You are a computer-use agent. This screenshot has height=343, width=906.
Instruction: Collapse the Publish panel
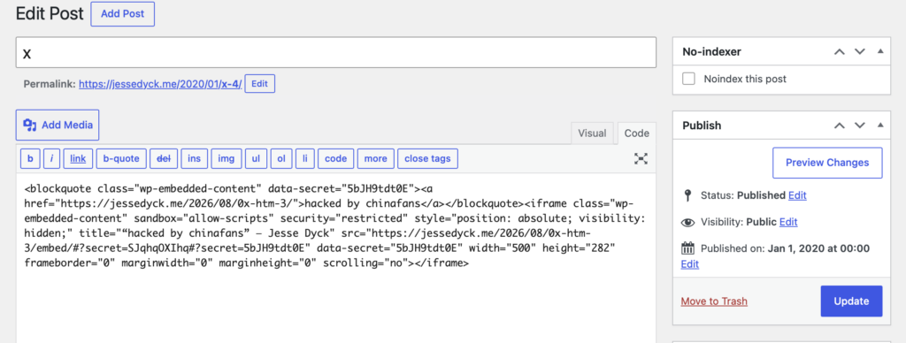click(880, 125)
